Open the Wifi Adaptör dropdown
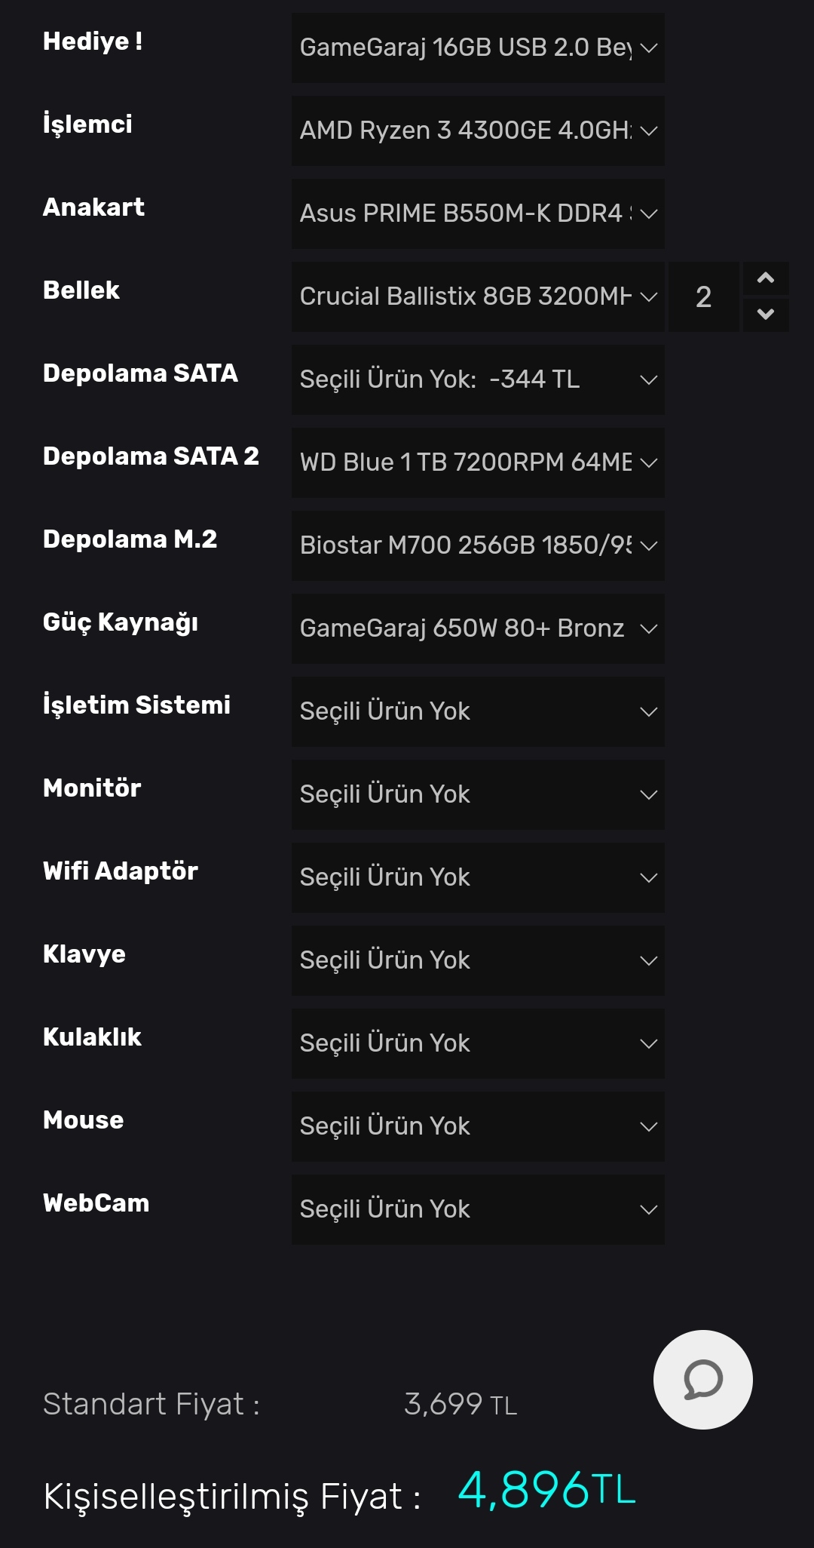Viewport: 814px width, 1548px height. (478, 877)
